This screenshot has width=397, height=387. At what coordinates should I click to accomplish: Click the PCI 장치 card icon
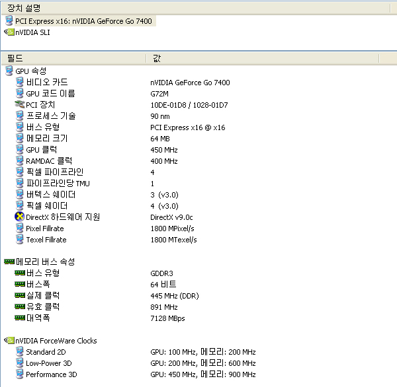[20, 104]
